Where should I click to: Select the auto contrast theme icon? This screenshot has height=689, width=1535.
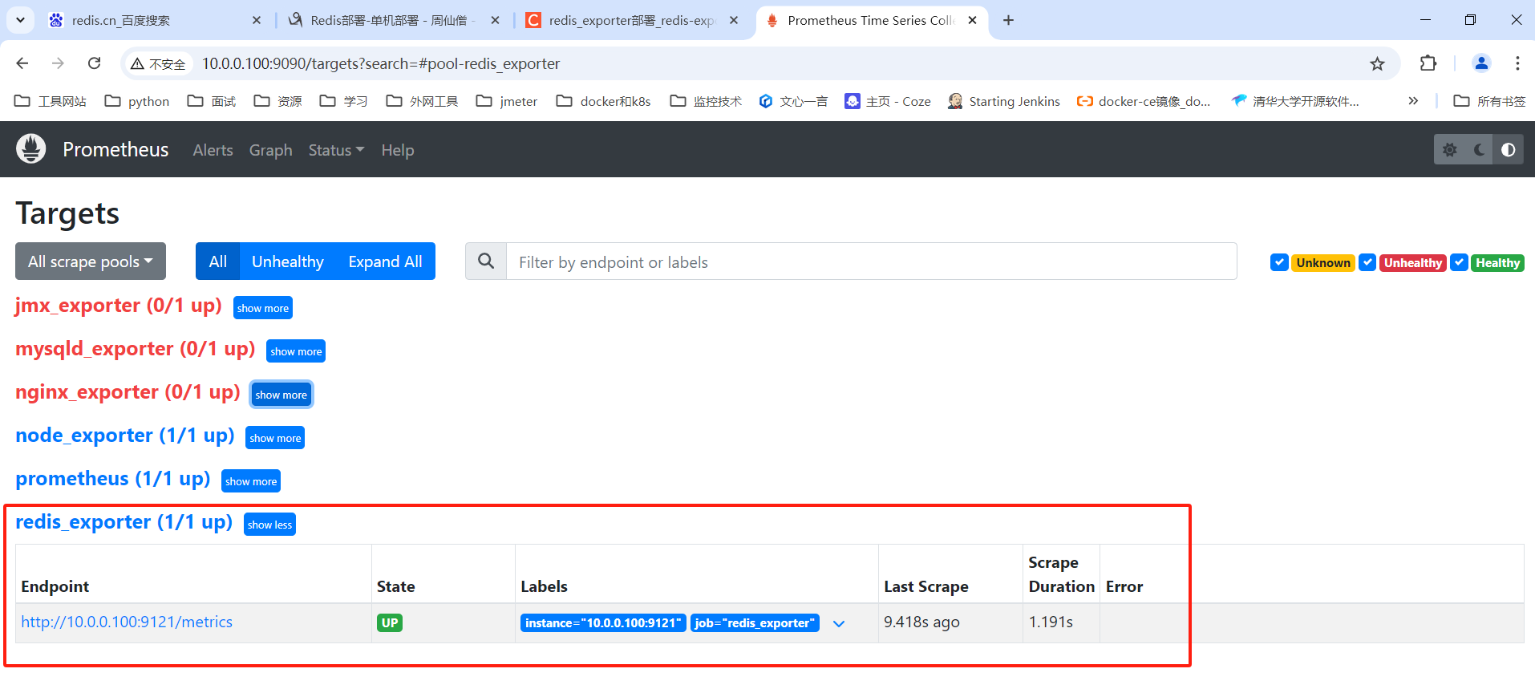1508,150
